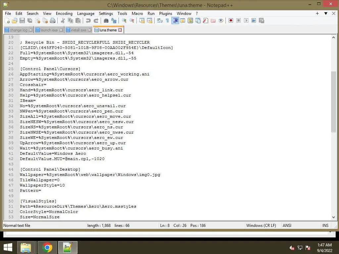Viewport: 339px width, 254px height.
Task: Click the X close-document button in menu bar
Action: [334, 13]
